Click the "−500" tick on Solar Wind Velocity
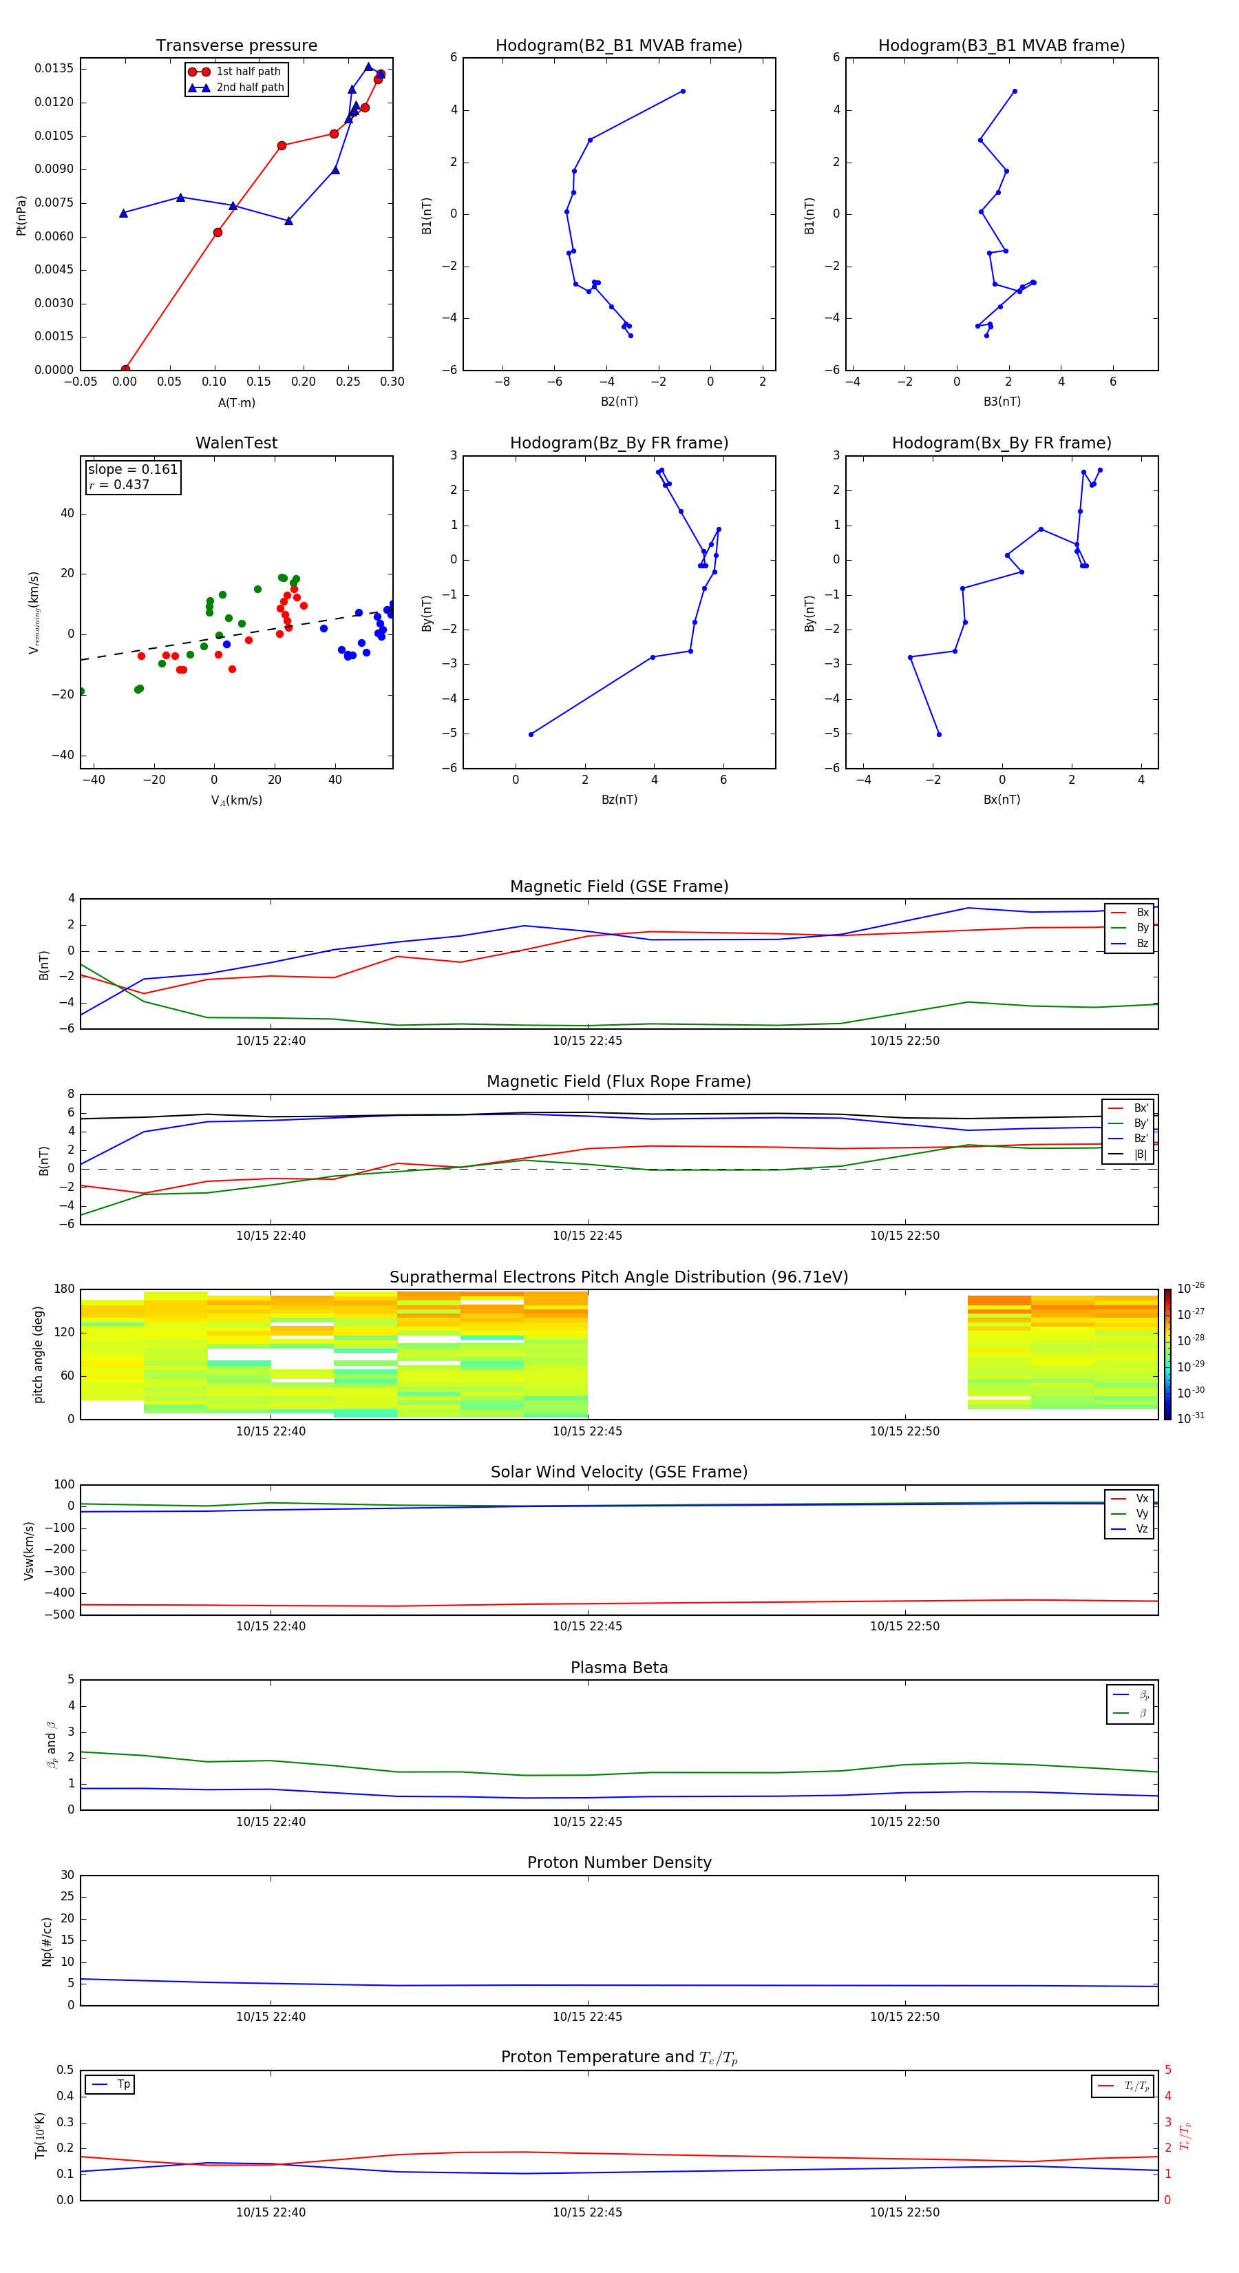This screenshot has width=1239, height=2273. [x=59, y=1616]
